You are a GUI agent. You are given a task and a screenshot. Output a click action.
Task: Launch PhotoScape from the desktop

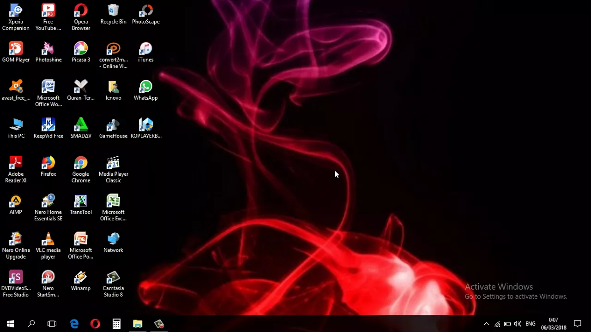coord(146,15)
